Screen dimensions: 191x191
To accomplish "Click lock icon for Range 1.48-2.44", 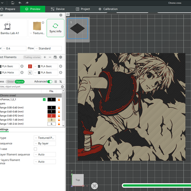I will point(59,124).
